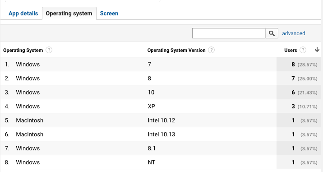Image resolution: width=323 pixels, height=172 pixels.
Task: Select Macintosh in row 6
Action: coord(30,135)
